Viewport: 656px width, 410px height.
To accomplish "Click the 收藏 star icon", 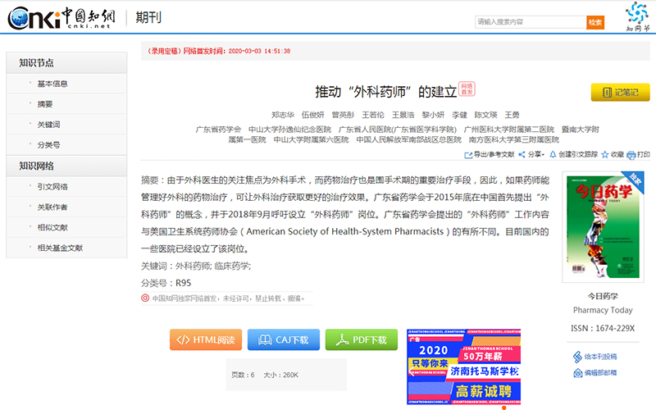I will (607, 154).
